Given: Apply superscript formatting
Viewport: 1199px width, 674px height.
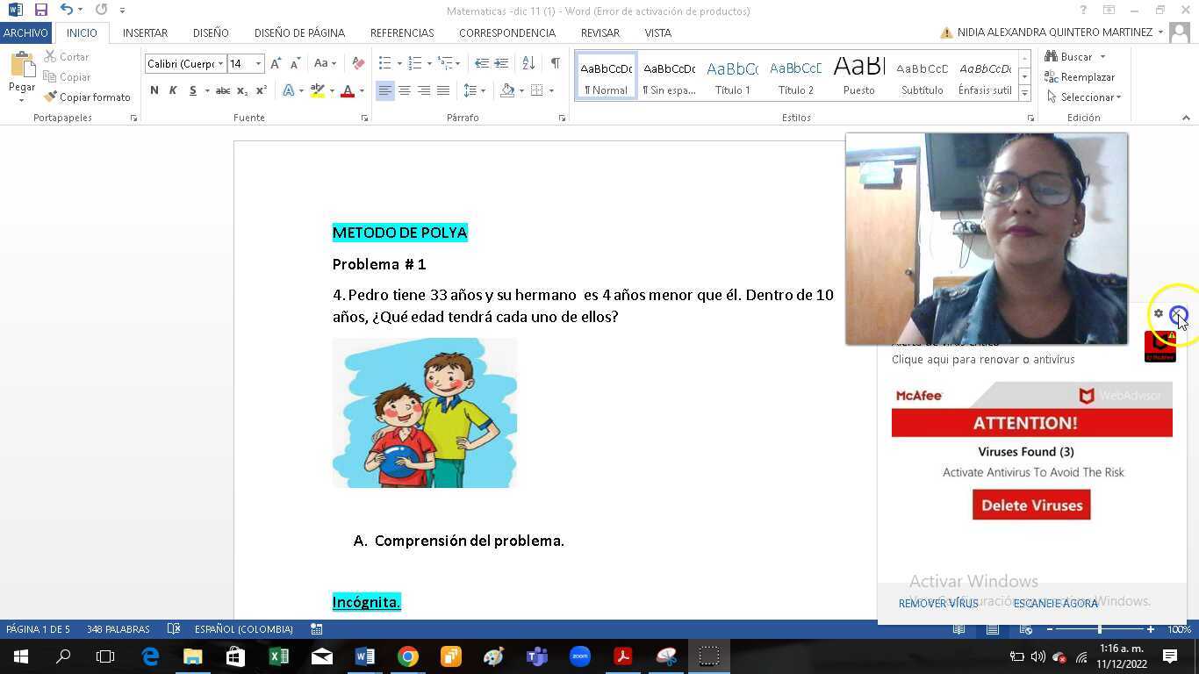Looking at the screenshot, I should tap(261, 90).
